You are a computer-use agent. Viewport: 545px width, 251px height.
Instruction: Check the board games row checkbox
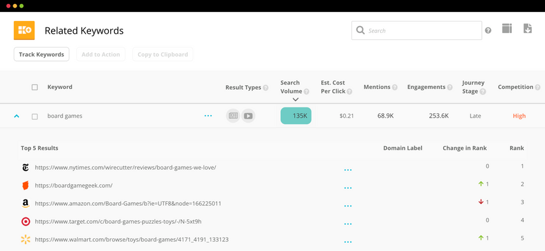35,116
